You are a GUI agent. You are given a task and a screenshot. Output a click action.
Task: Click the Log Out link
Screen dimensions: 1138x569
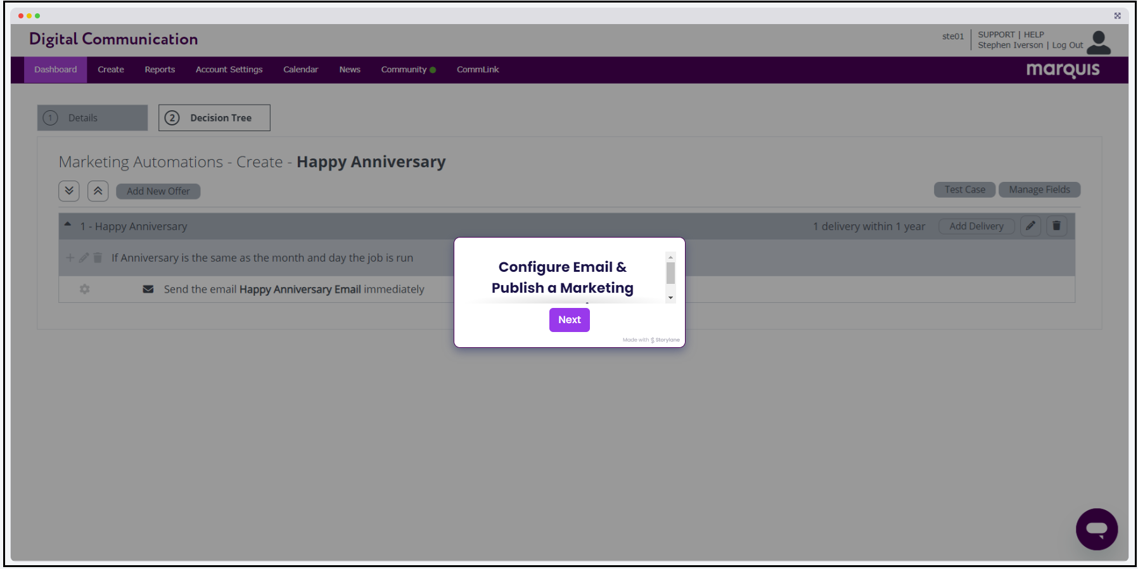(1067, 46)
